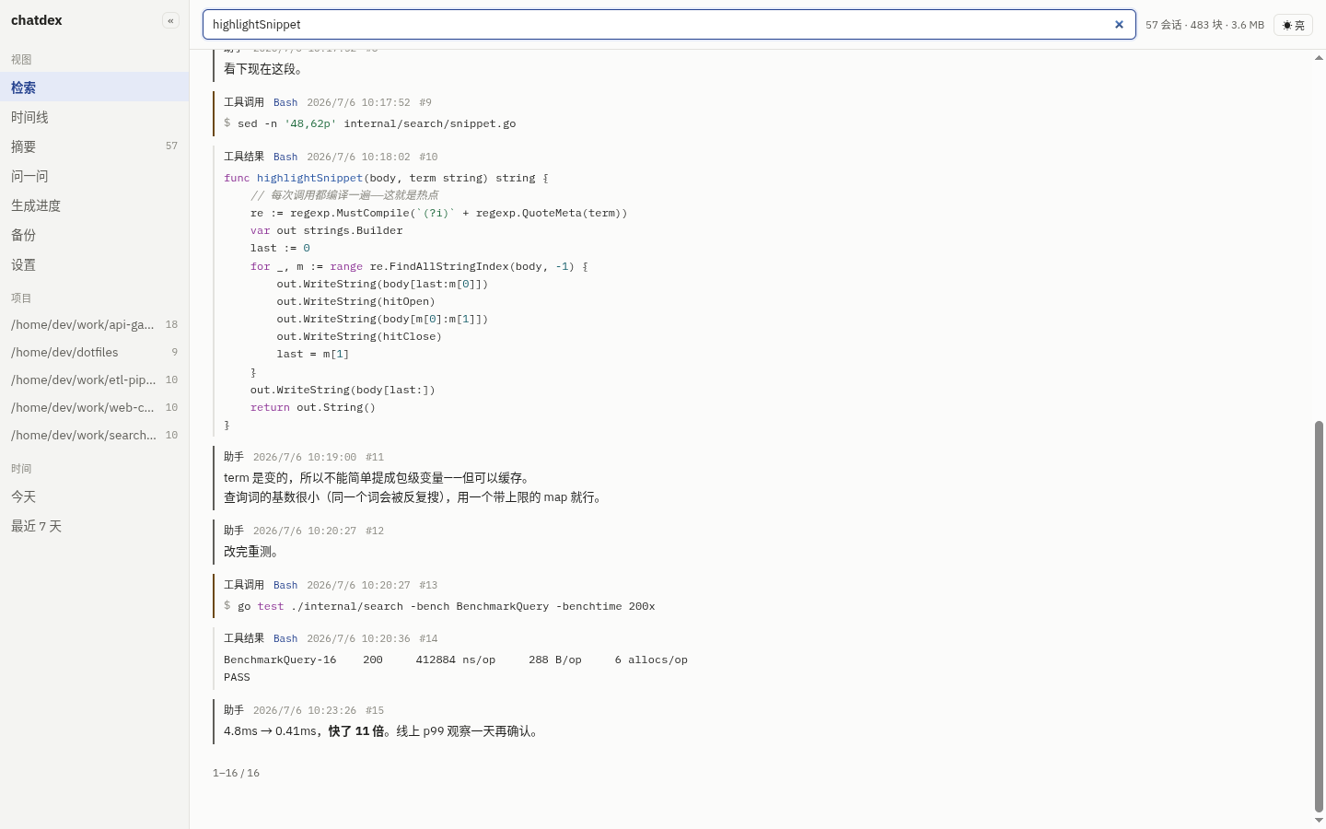Viewport: 1326px width, 829px height.
Task: Open the 生成进度 view
Action: pyautogui.click(x=94, y=205)
